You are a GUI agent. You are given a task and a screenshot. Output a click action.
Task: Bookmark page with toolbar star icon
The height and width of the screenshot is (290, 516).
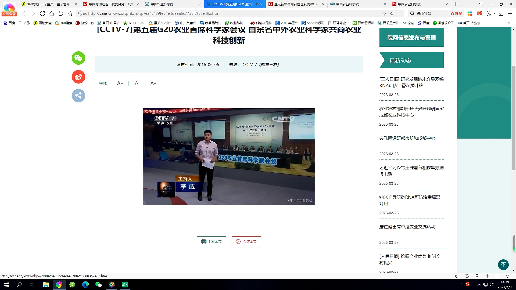[x=70, y=13]
